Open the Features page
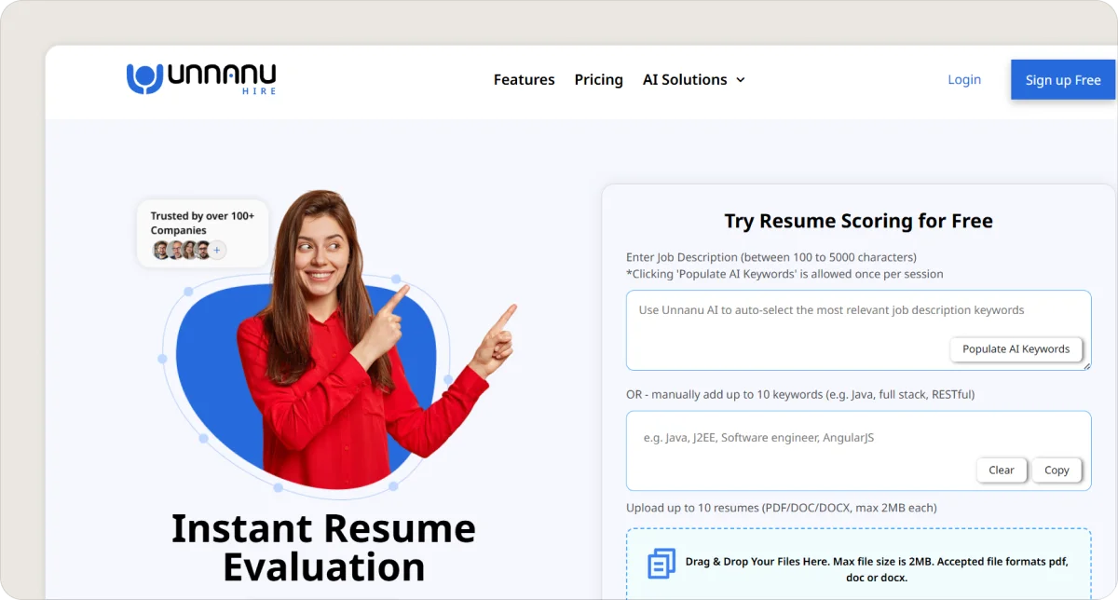The width and height of the screenshot is (1118, 600). pos(524,80)
